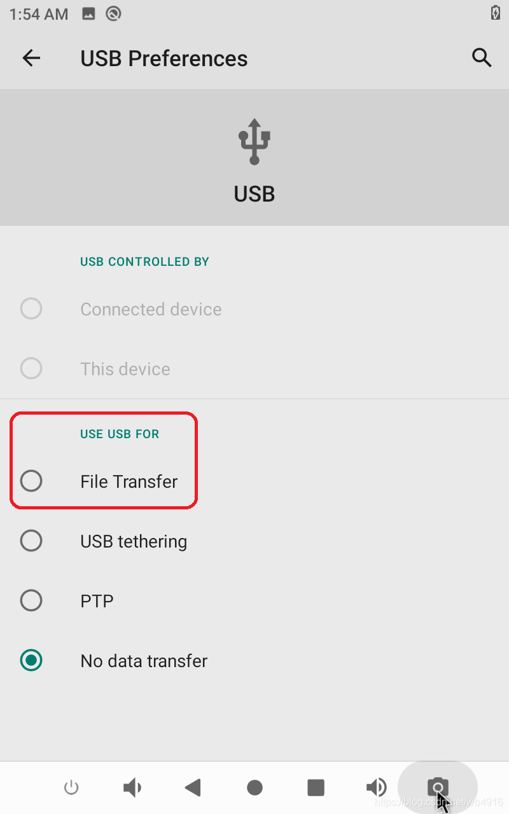Click the power icon in bottom bar

point(71,788)
